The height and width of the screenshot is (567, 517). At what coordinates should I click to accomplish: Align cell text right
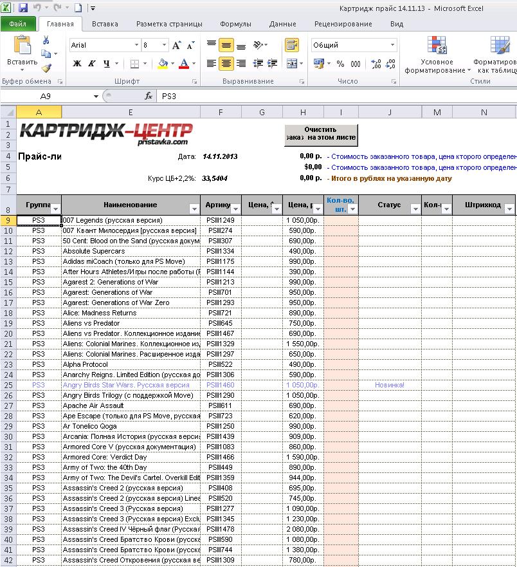point(241,64)
